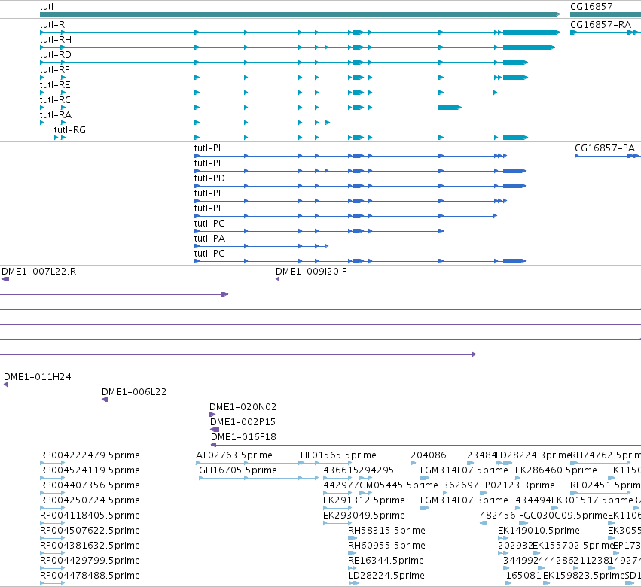The width and height of the screenshot is (641, 587).
Task: Click EST EK155702.5prime
Action: click(x=573, y=546)
